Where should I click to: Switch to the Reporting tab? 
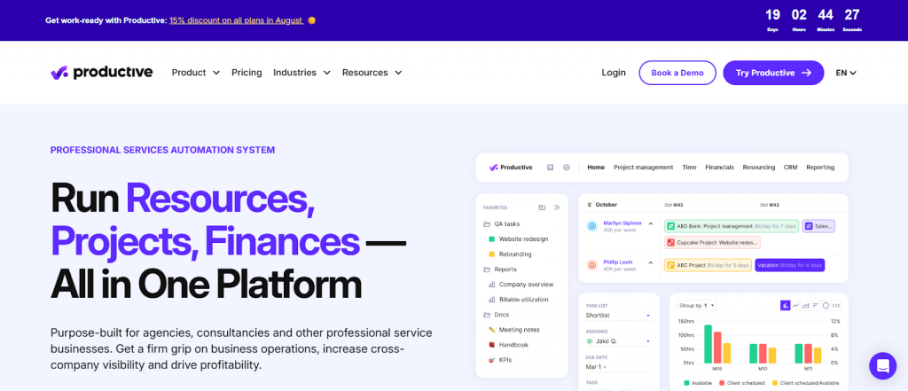point(820,168)
